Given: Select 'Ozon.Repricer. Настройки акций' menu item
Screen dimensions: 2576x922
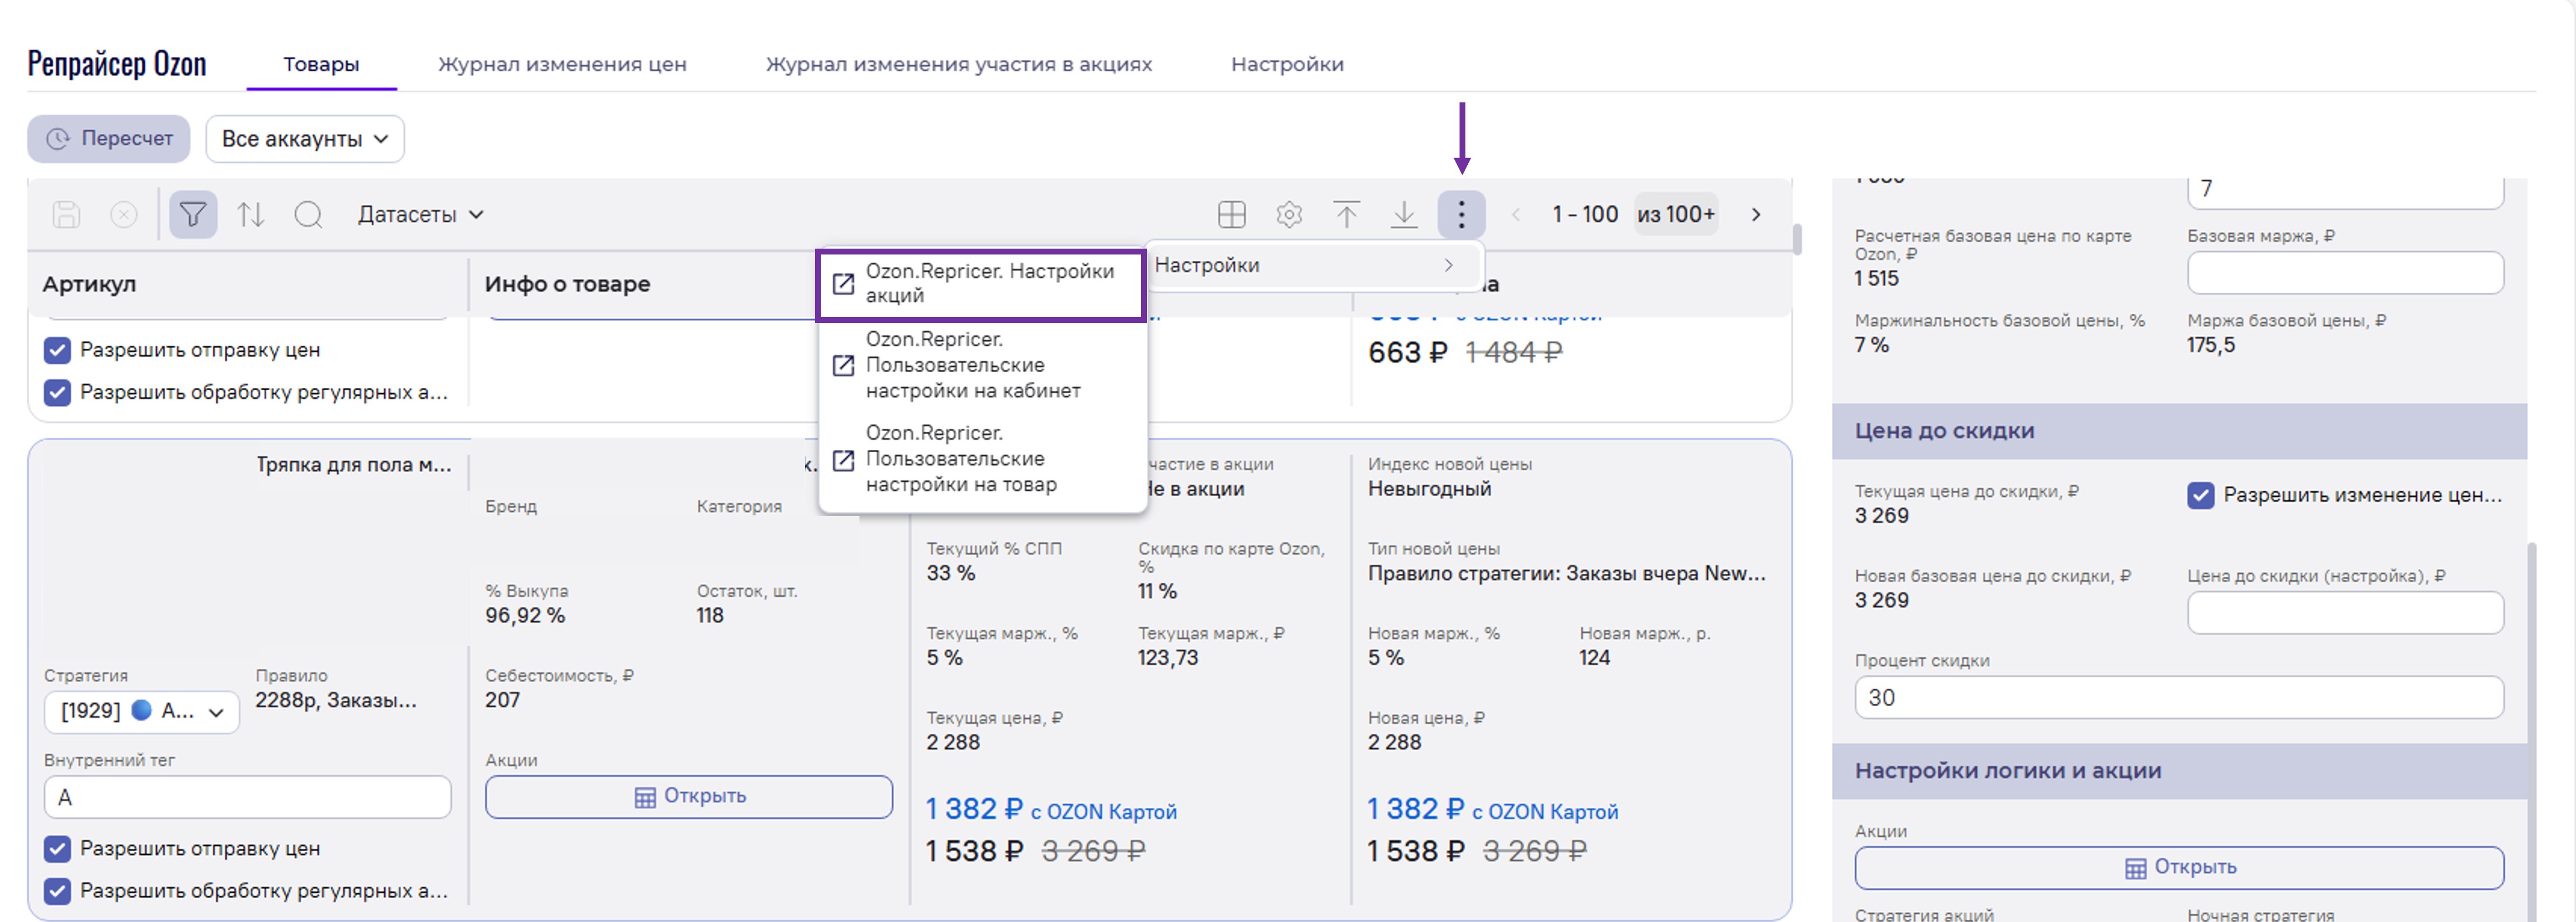Looking at the screenshot, I should [x=980, y=284].
